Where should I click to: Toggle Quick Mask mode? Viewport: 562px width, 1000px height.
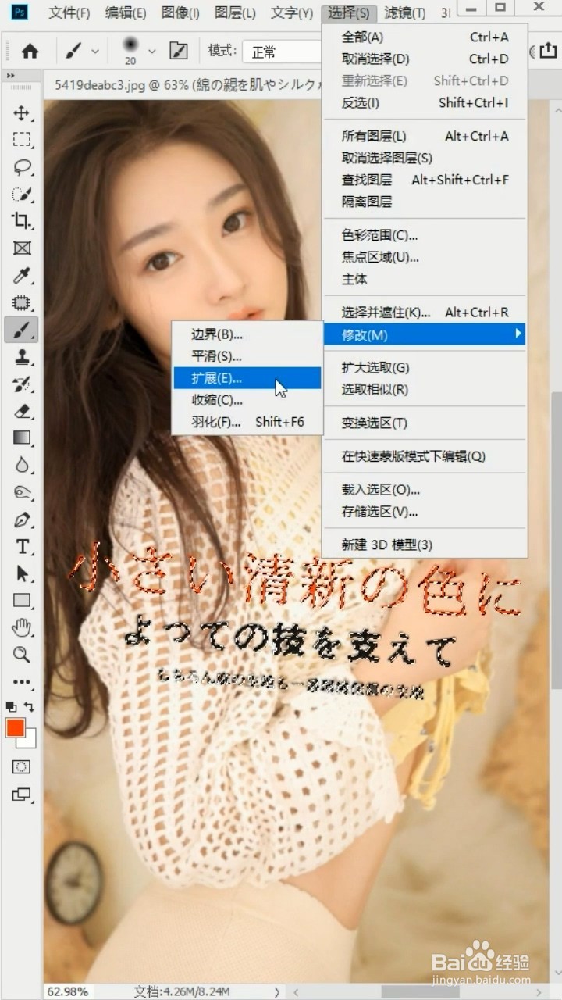22,766
